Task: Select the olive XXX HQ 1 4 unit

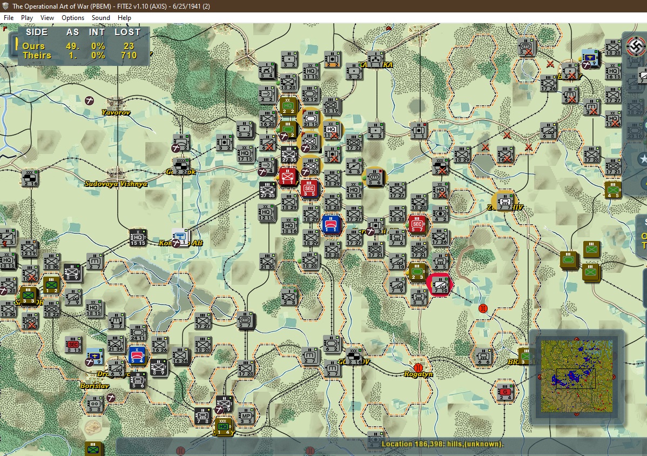Action: pos(223,427)
